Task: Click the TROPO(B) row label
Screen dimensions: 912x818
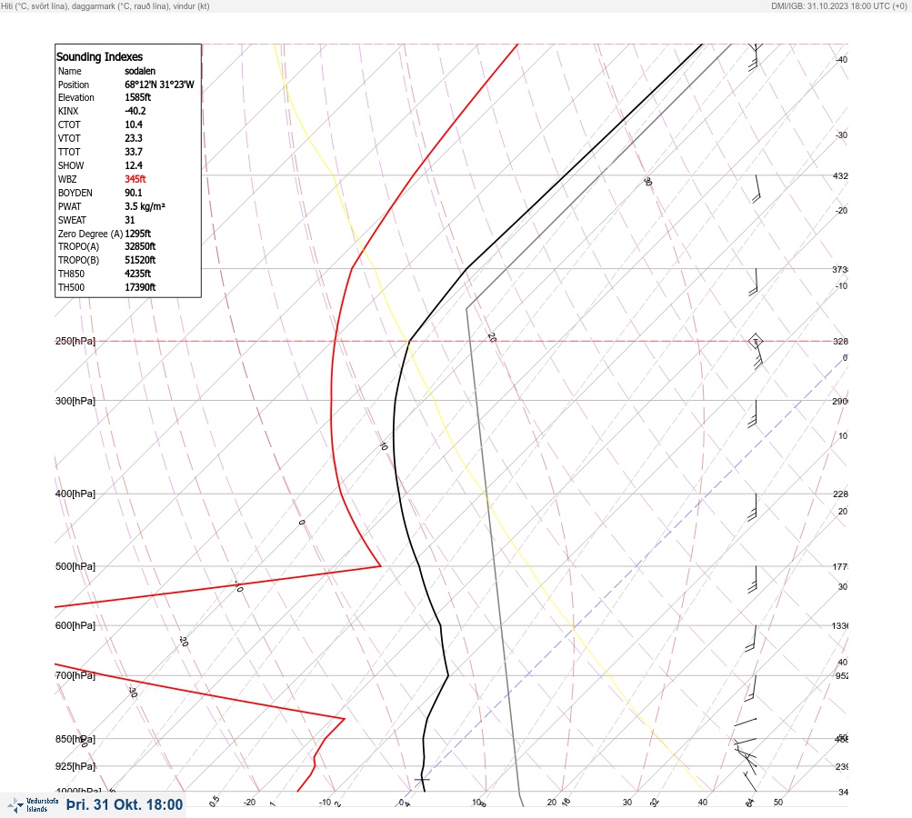Action: (x=78, y=260)
